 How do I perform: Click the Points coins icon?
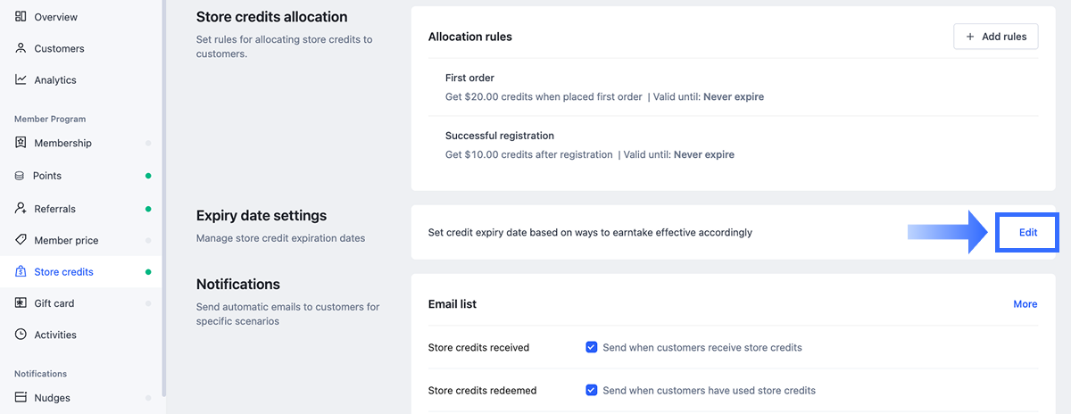pos(20,176)
